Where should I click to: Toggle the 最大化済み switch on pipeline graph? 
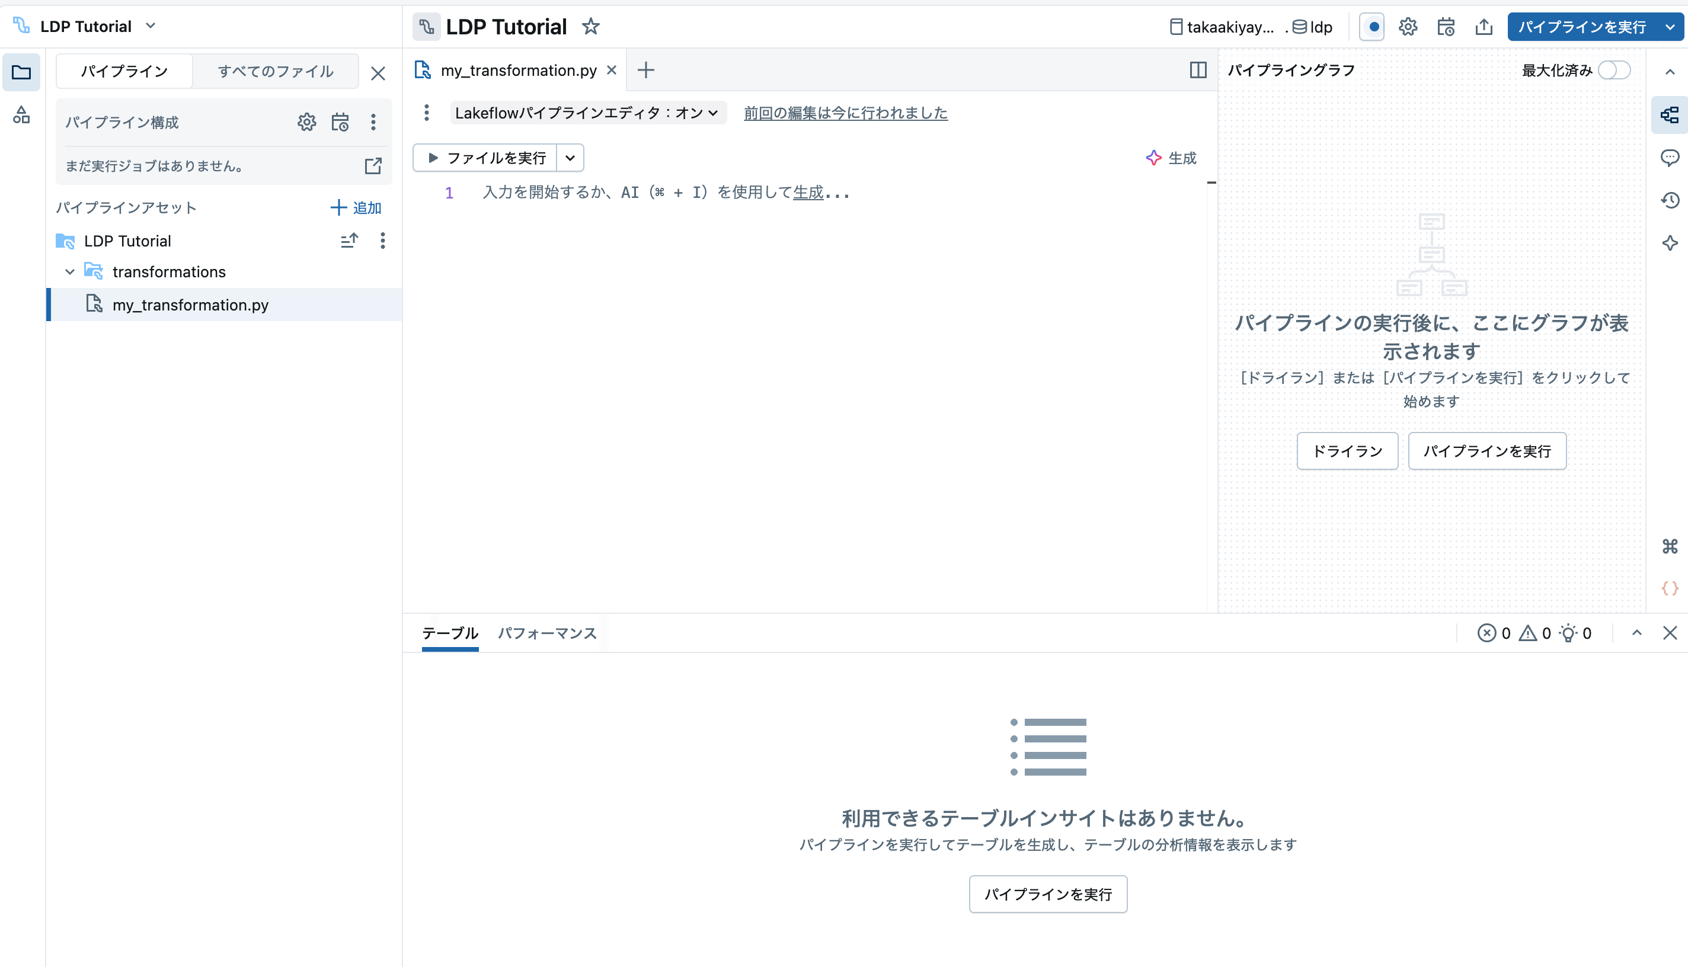click(x=1616, y=71)
